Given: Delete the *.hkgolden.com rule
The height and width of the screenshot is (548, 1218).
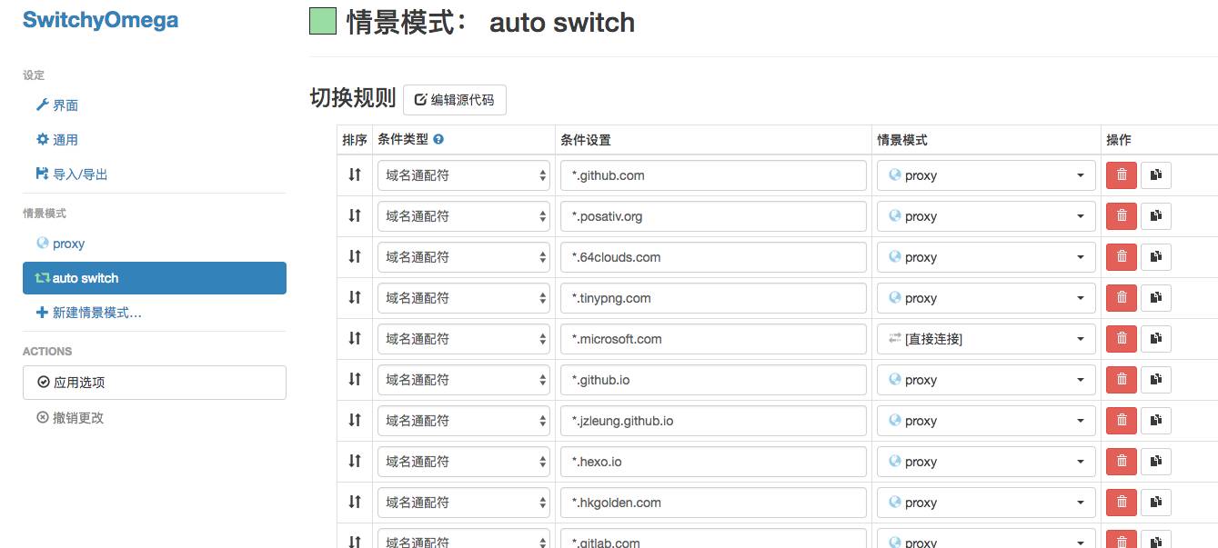Looking at the screenshot, I should click(x=1121, y=503).
